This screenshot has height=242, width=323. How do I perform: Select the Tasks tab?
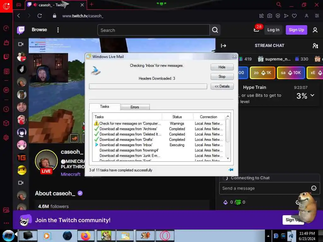[x=104, y=107]
